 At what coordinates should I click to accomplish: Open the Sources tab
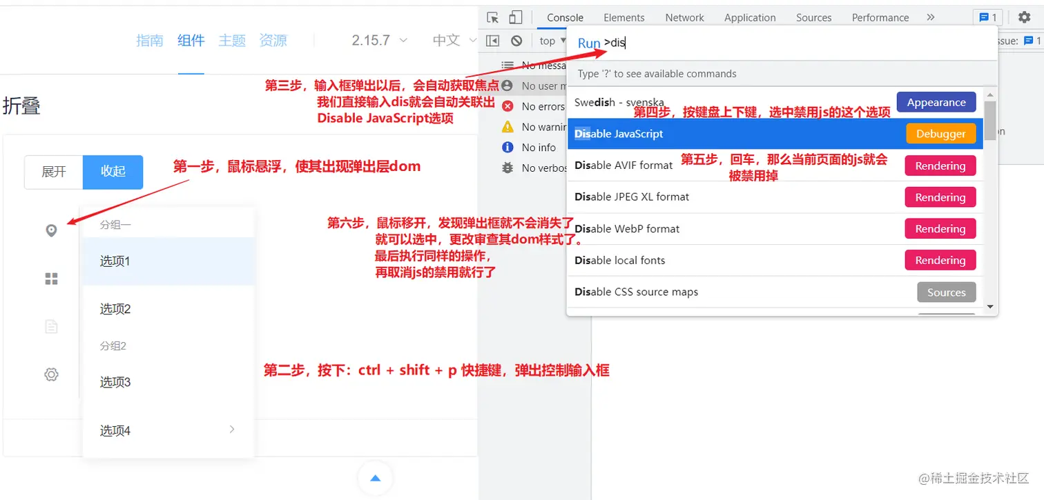pyautogui.click(x=813, y=18)
